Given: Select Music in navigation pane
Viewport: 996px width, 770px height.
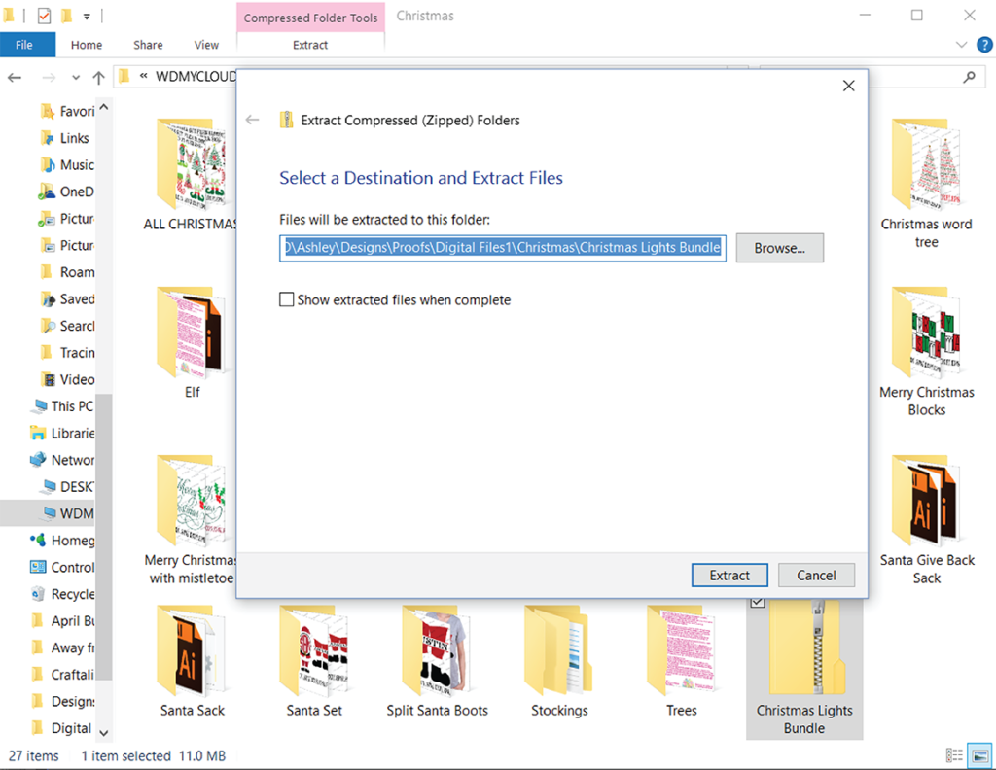Looking at the screenshot, I should [67, 165].
